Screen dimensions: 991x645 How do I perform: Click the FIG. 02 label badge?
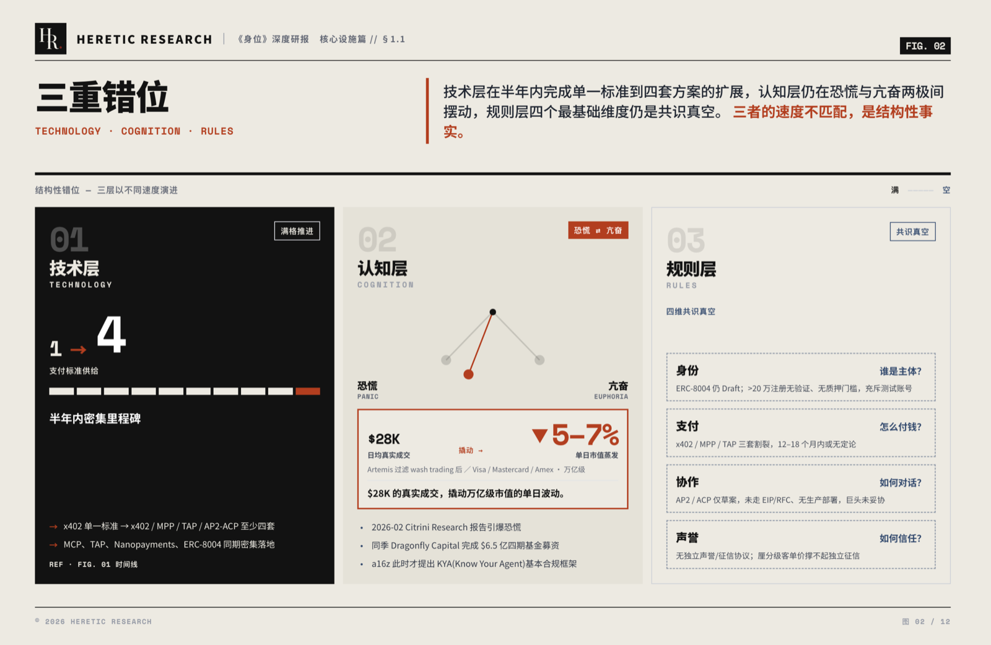click(925, 46)
